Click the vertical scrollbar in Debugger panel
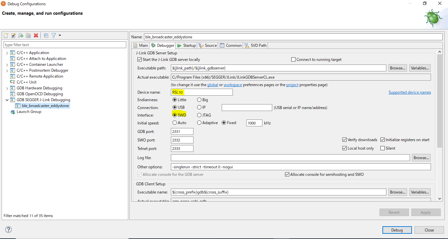The width and height of the screenshot is (448, 239). pos(439,101)
